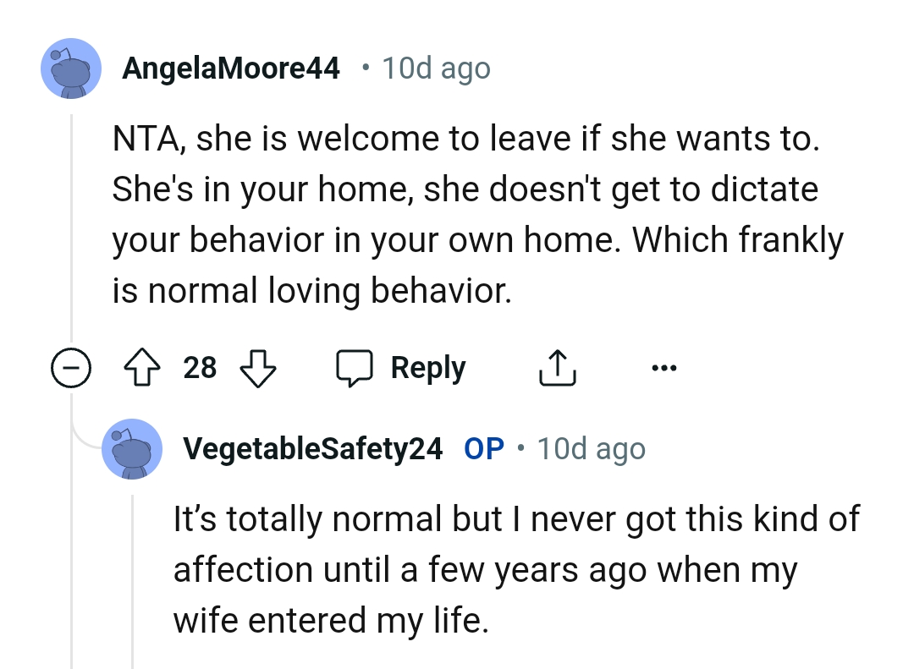Click VegetableSafety24's avatar
914x669 pixels.
tap(132, 449)
